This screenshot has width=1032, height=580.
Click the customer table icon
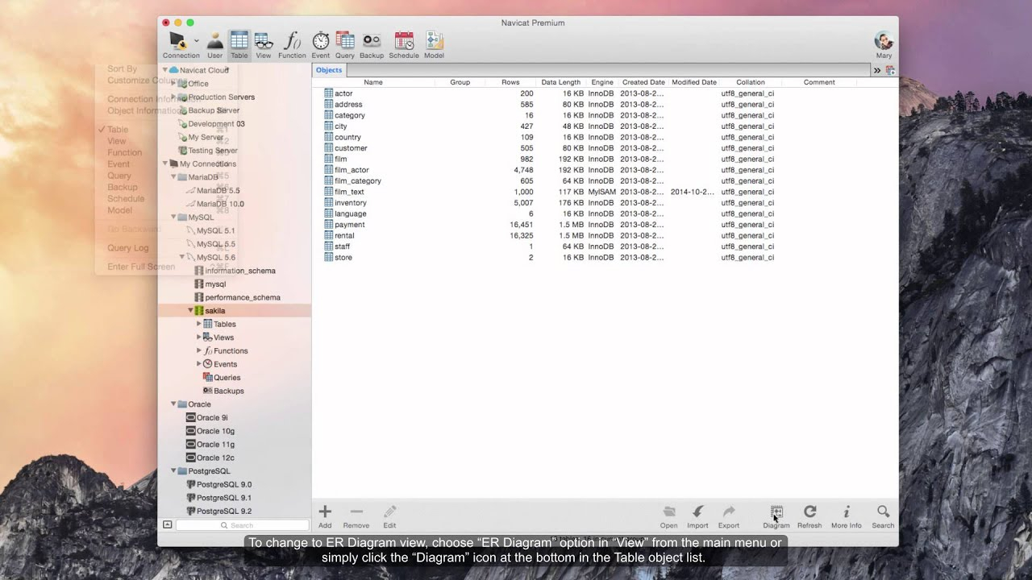click(x=328, y=148)
